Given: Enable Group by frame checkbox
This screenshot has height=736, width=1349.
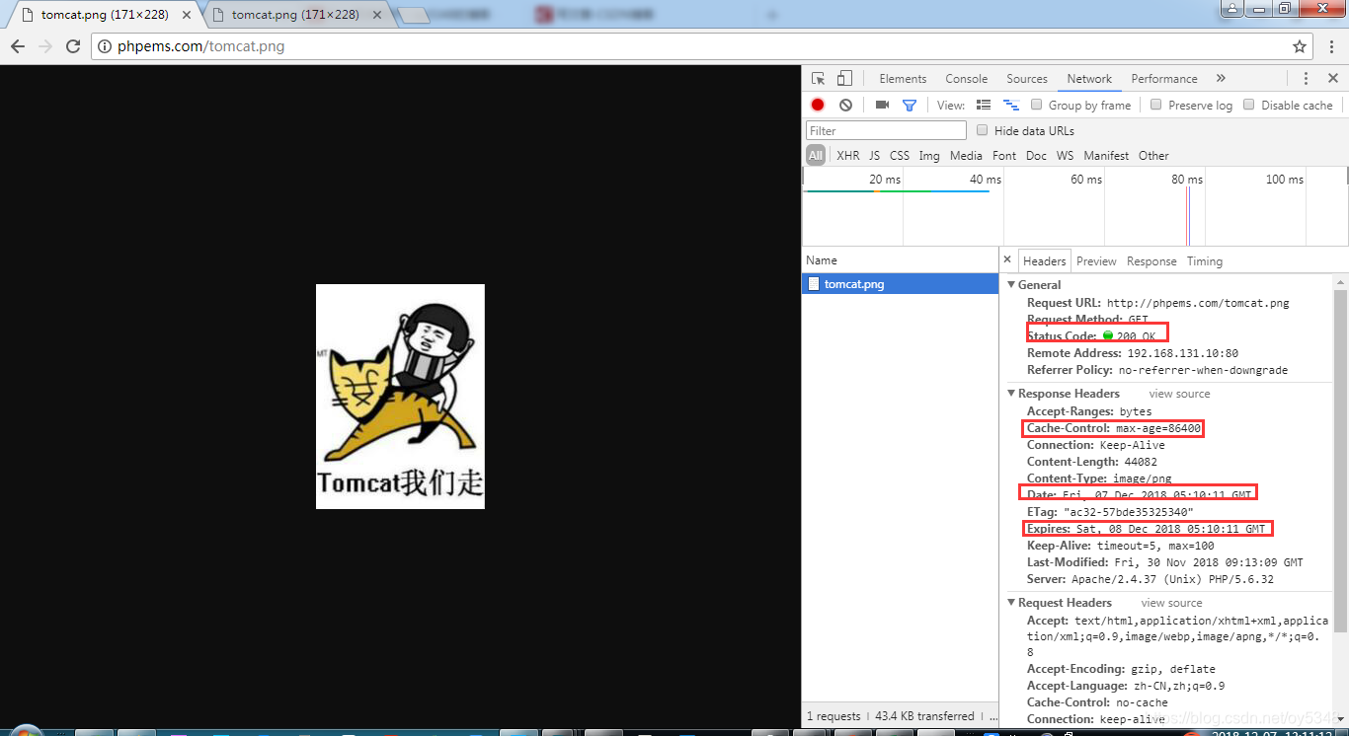Looking at the screenshot, I should (1037, 105).
